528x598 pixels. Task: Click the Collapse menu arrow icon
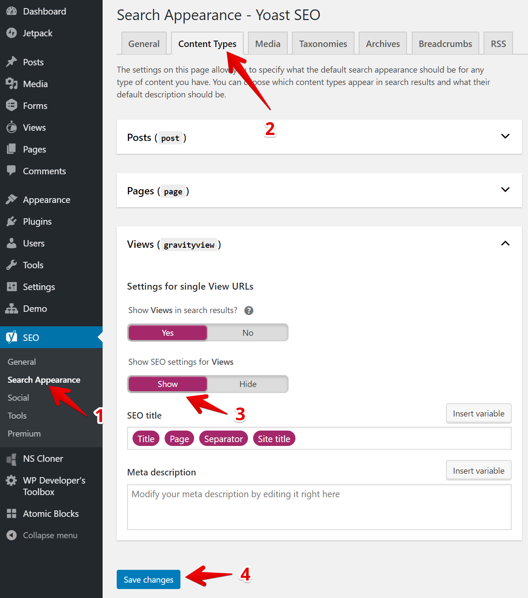12,535
